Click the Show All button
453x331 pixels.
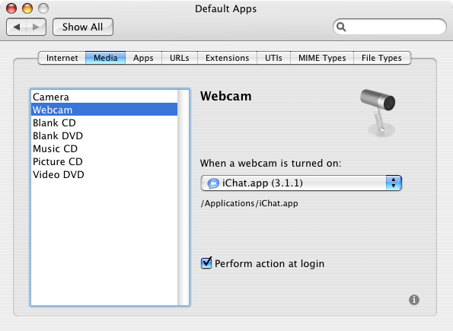pyautogui.click(x=83, y=27)
